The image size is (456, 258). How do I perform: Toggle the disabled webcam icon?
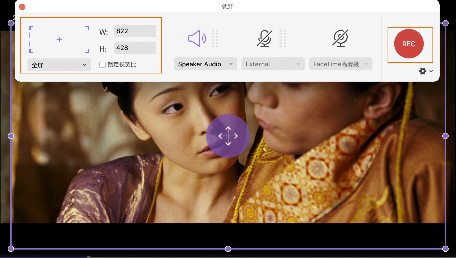340,38
